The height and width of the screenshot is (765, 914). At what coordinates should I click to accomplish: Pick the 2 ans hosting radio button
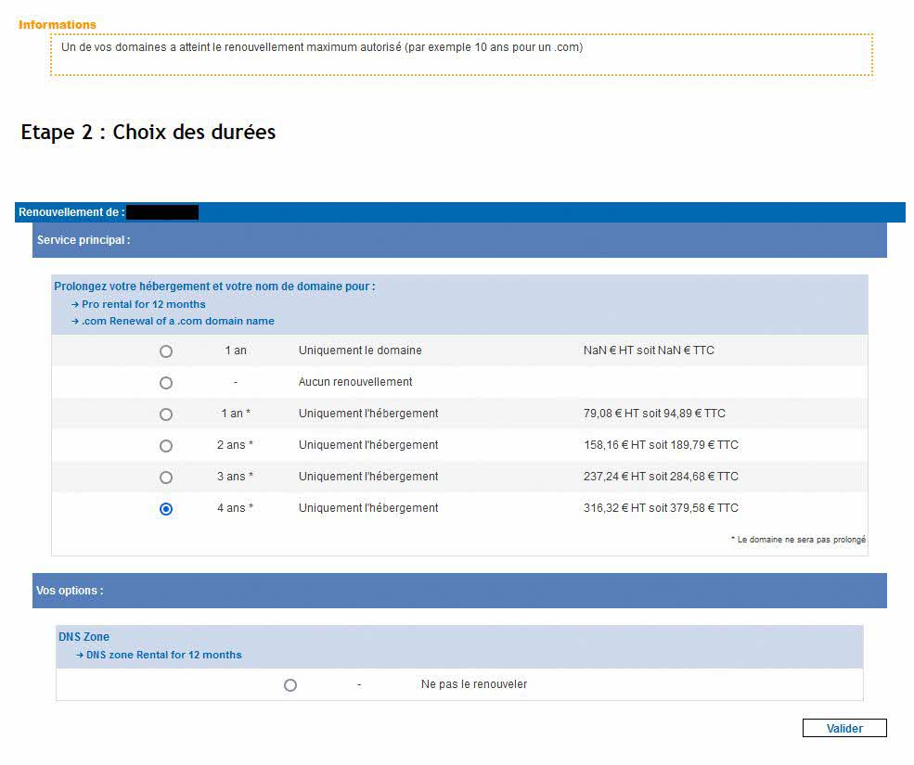[x=166, y=446]
